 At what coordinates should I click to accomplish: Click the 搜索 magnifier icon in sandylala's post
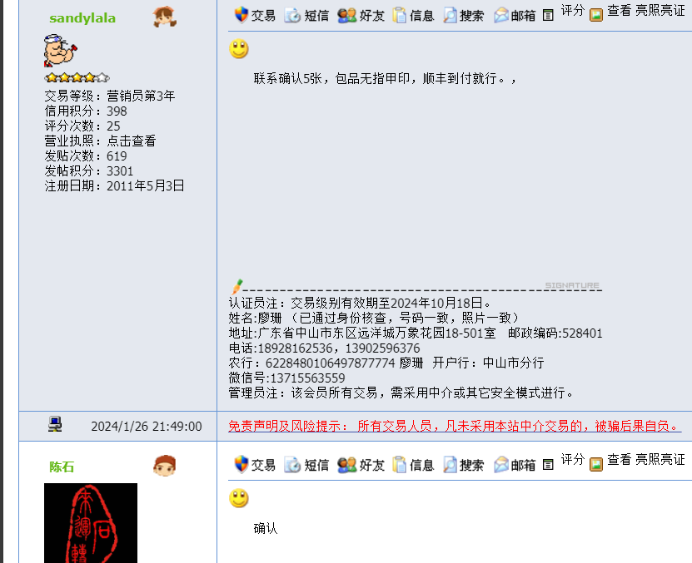coord(450,16)
